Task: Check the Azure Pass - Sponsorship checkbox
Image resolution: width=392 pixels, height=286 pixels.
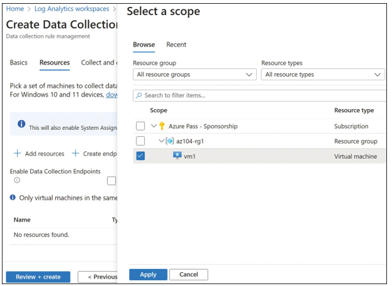Action: (140, 126)
